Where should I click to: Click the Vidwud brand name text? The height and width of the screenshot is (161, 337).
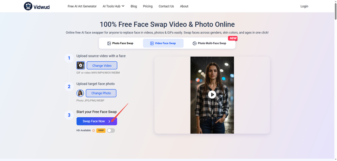click(x=41, y=7)
